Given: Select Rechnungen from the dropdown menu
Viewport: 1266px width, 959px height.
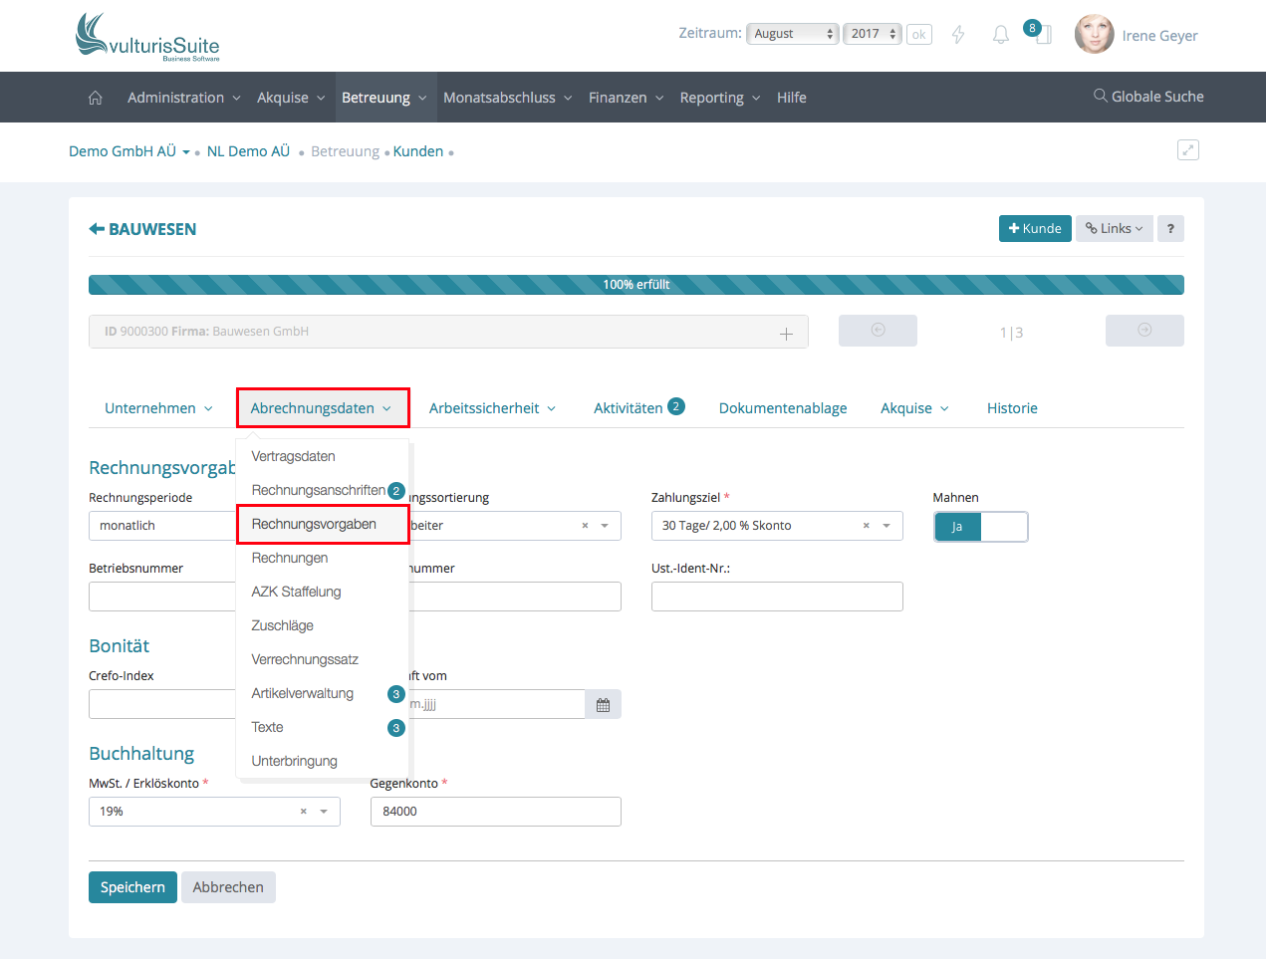Looking at the screenshot, I should tap(290, 558).
